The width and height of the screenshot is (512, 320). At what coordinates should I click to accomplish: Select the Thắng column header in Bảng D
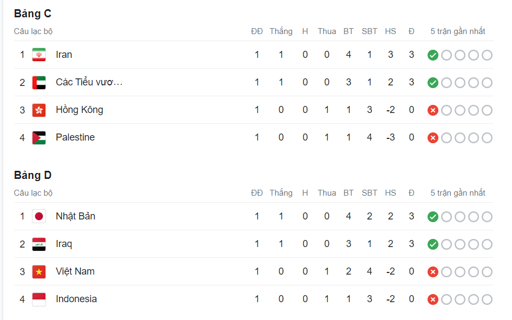click(281, 192)
